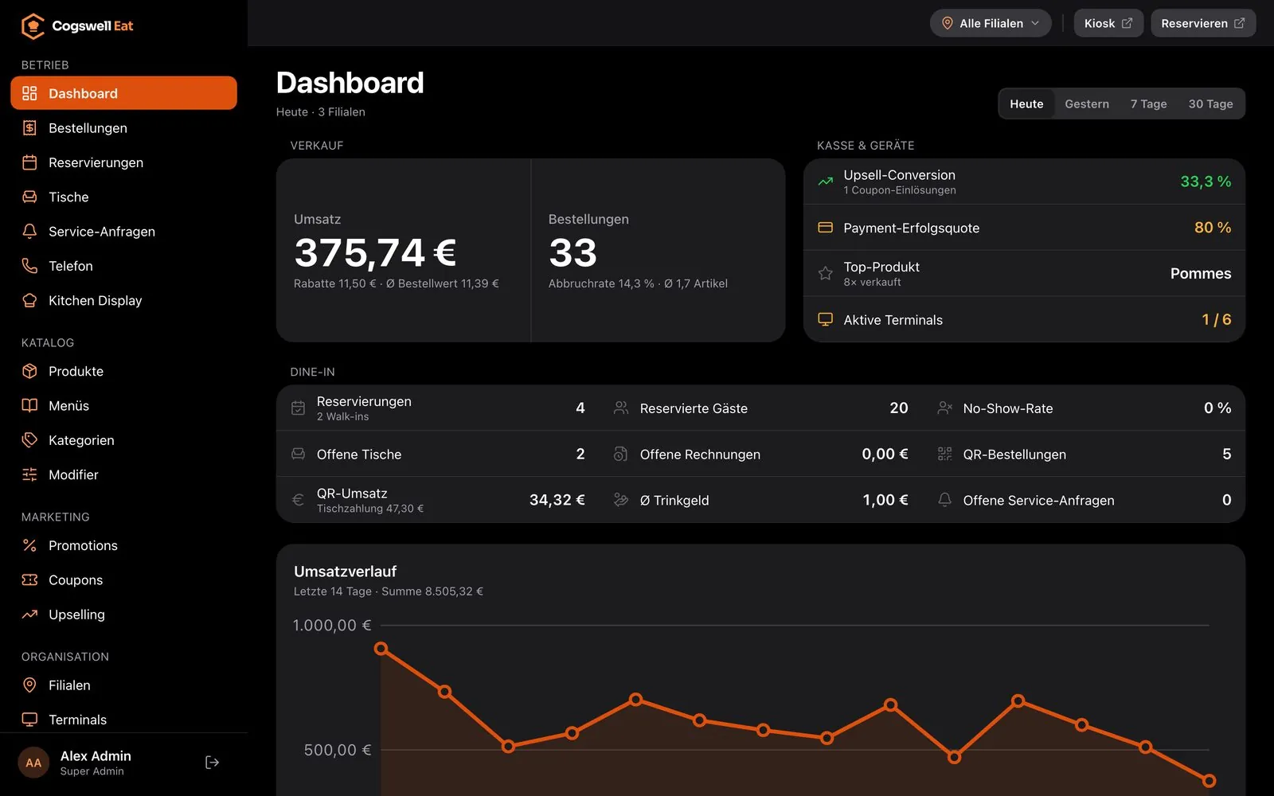The width and height of the screenshot is (1274, 796).
Task: Click the Offene Tische row label
Action: pos(359,455)
